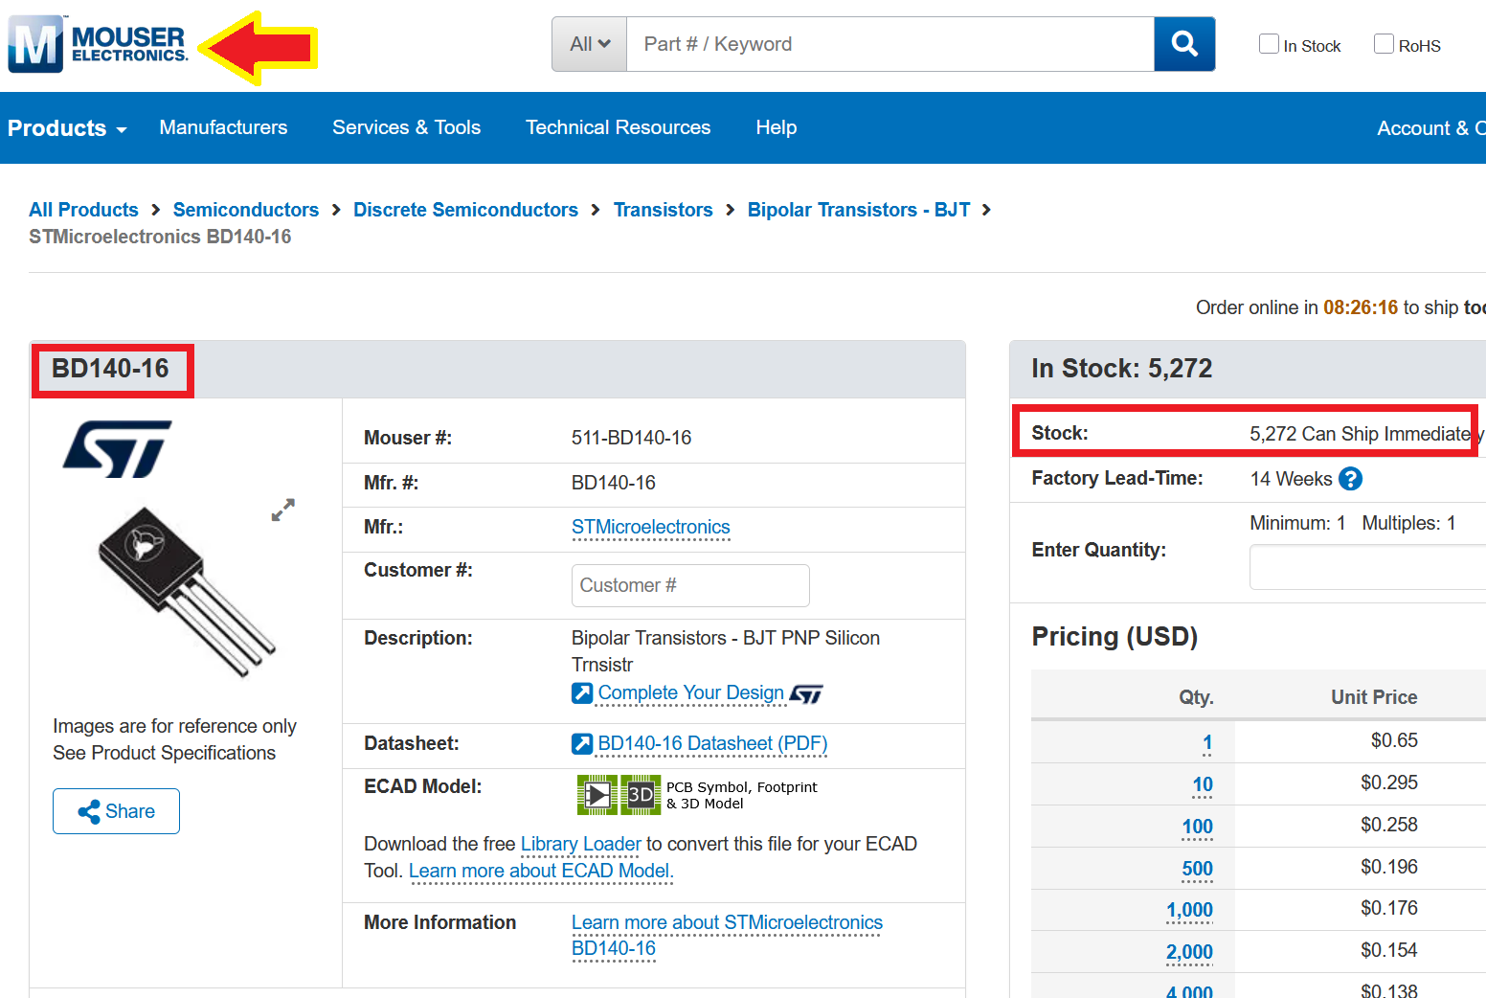The width and height of the screenshot is (1486, 998).
Task: Click the STMicroelectronics ST logo above the product image
Action: pyautogui.click(x=117, y=449)
